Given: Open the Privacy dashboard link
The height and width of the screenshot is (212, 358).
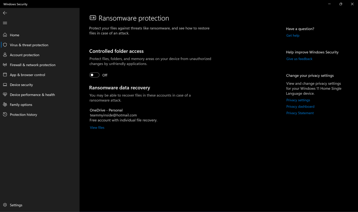Looking at the screenshot, I should [300, 107].
